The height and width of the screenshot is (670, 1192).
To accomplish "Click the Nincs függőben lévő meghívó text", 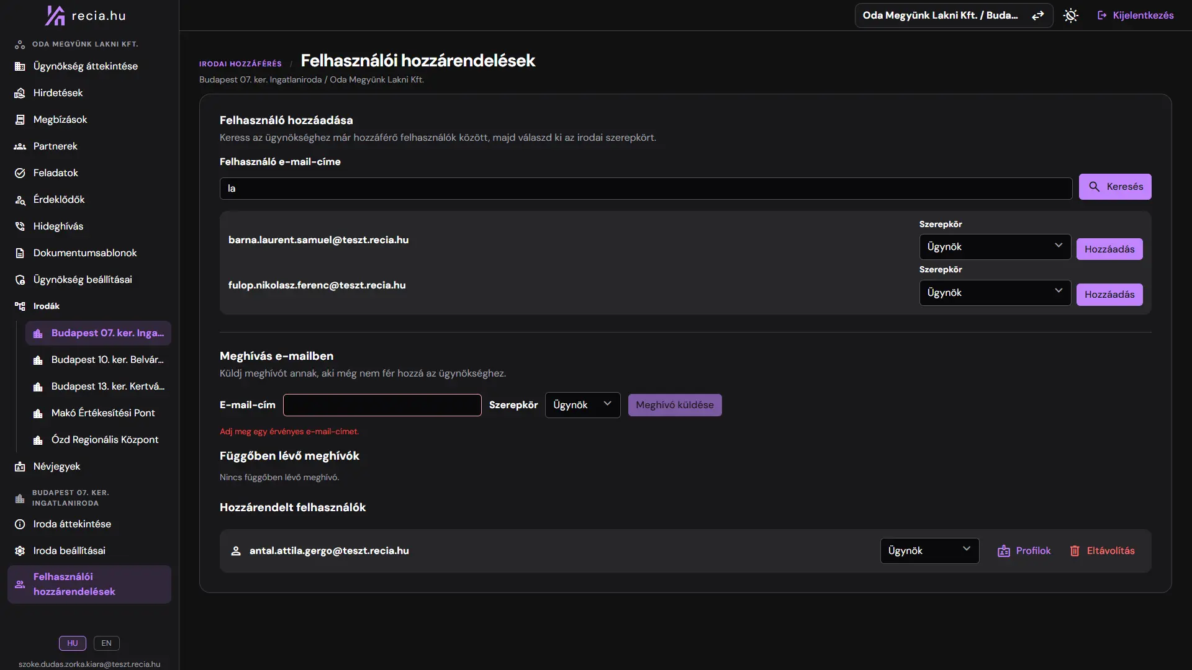I will pyautogui.click(x=279, y=478).
